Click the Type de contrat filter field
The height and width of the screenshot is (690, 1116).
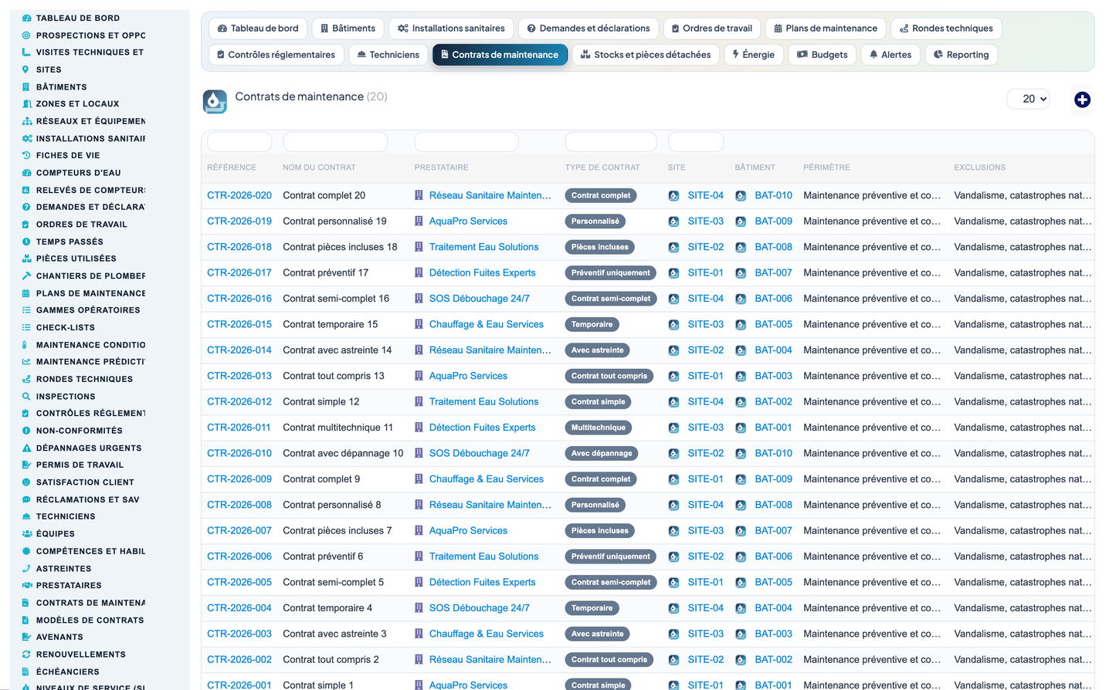pos(611,142)
